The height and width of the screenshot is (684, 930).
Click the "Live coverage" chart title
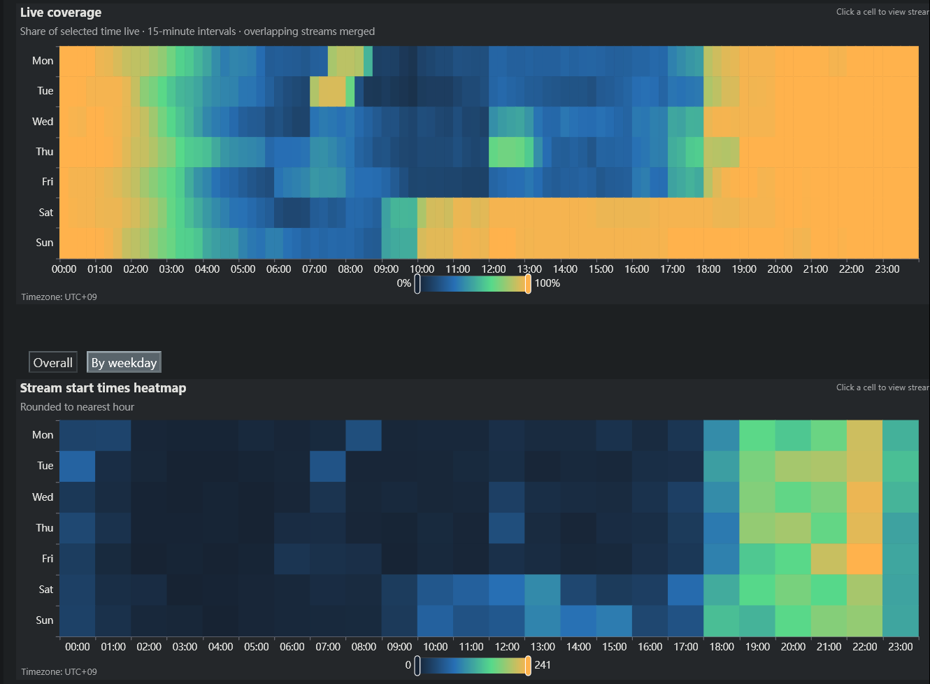(x=61, y=13)
